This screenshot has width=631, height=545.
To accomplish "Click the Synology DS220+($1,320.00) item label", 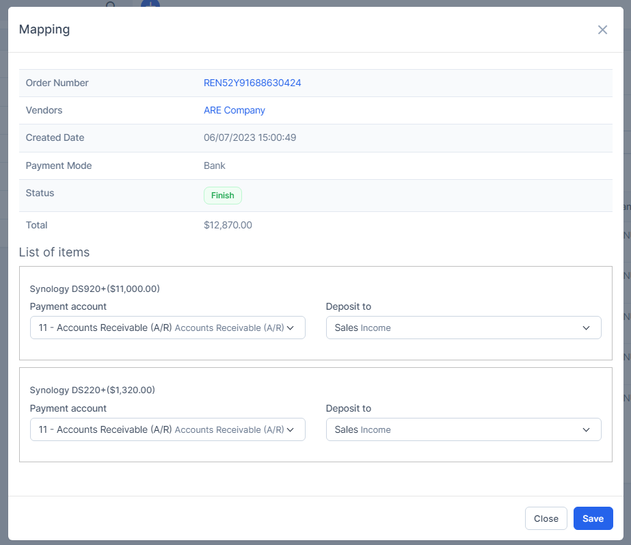I will [x=92, y=390].
